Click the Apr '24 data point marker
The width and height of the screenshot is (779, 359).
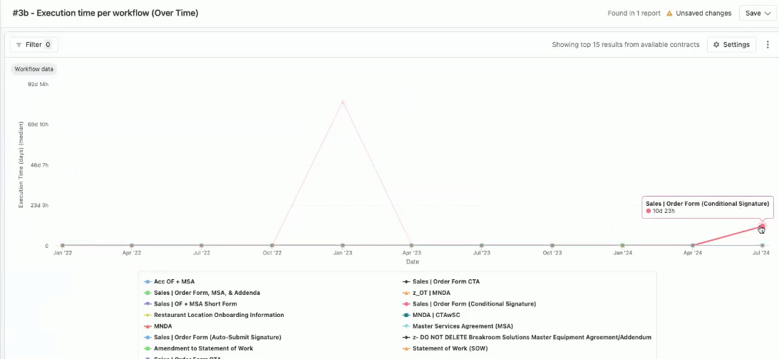pyautogui.click(x=693, y=246)
